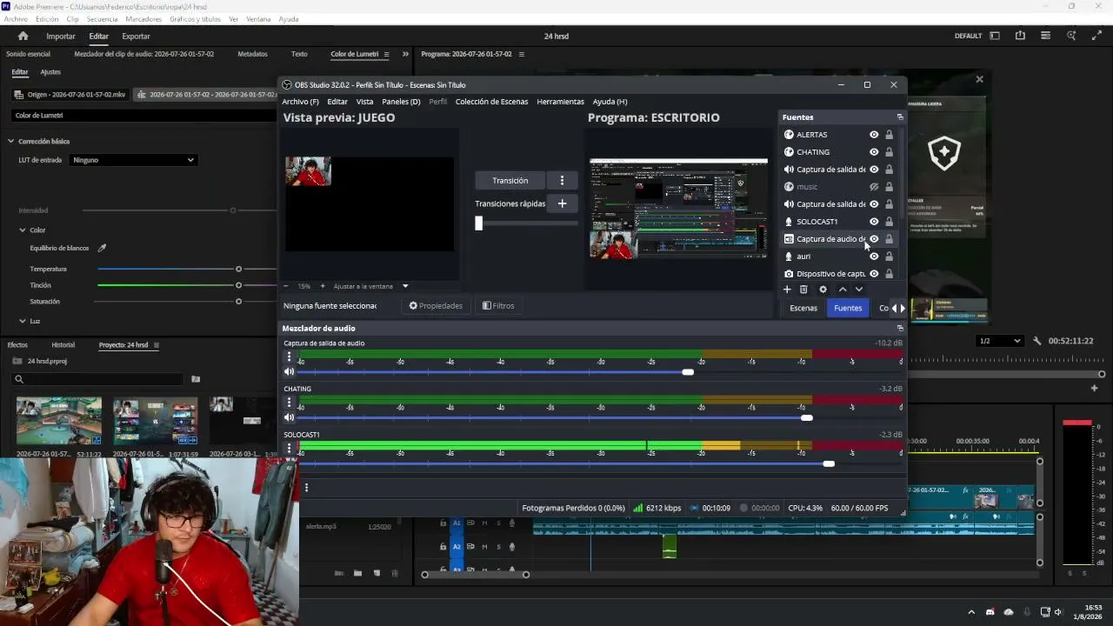Collapse the Color section in Lumetri
This screenshot has width=1113, height=626.
point(23,230)
